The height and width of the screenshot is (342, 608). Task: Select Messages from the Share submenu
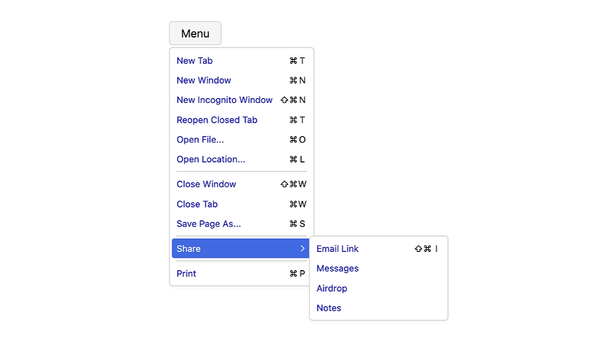point(337,268)
